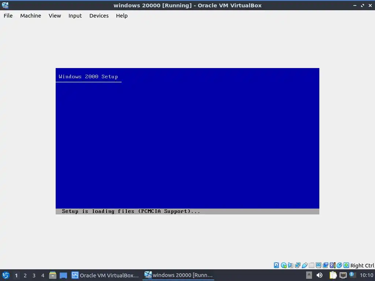The image size is (375, 281).
Task: Switch to Oracle VM VirtualBox Manager taskbar entry
Action: tap(105, 275)
